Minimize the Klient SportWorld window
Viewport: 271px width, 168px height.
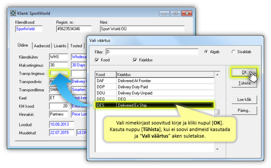pos(165,13)
